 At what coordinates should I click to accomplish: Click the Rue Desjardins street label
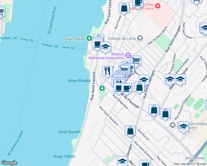point(120,102)
